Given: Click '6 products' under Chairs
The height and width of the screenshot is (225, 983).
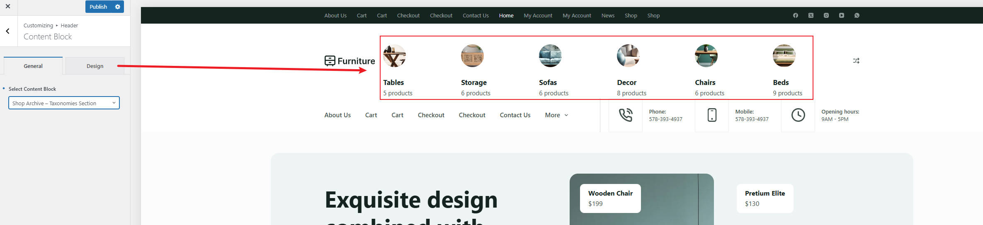Looking at the screenshot, I should click(x=709, y=93).
